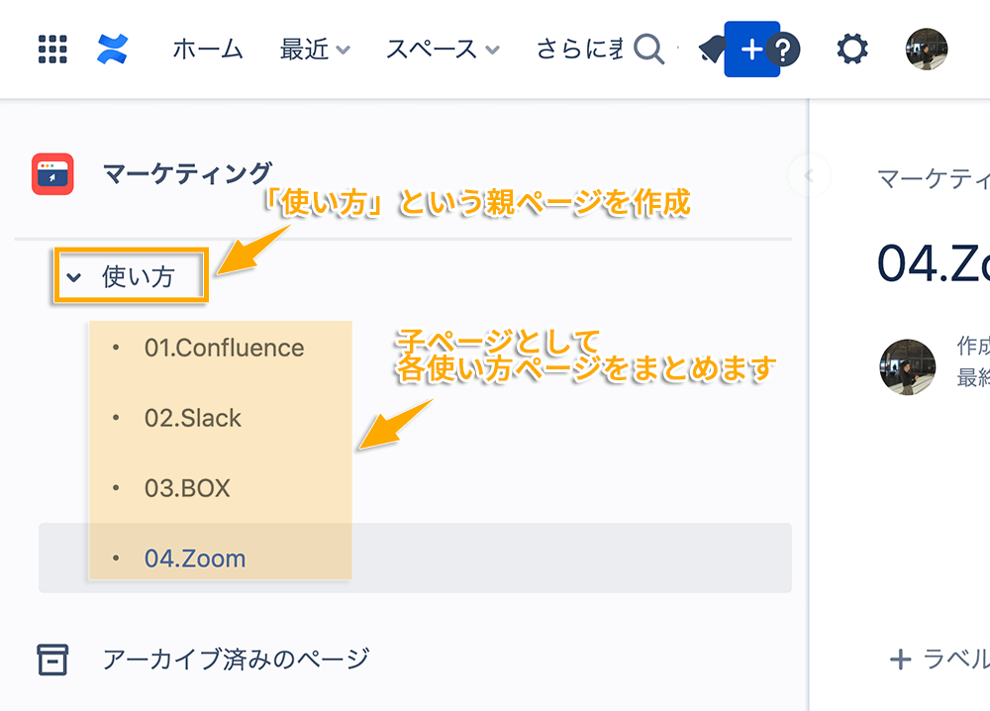990x711 pixels.
Task: Open the 最近 dropdown menu
Action: 315,50
